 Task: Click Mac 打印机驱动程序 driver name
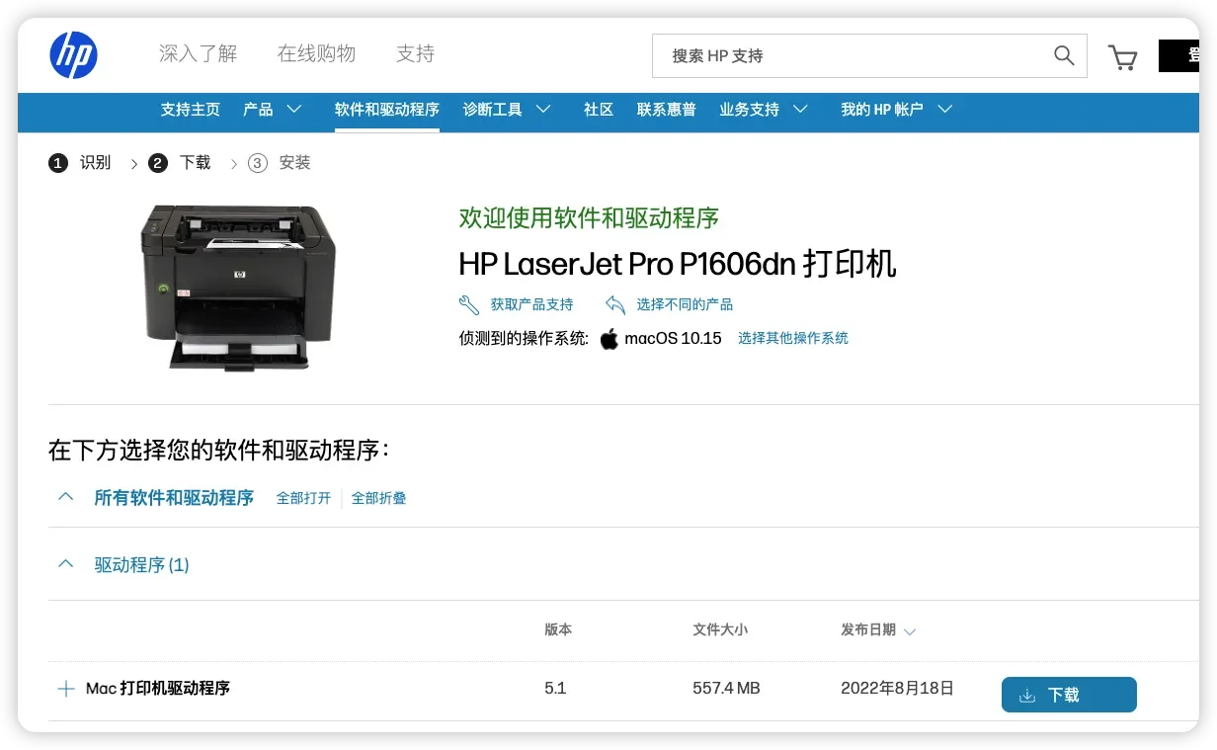(x=158, y=689)
